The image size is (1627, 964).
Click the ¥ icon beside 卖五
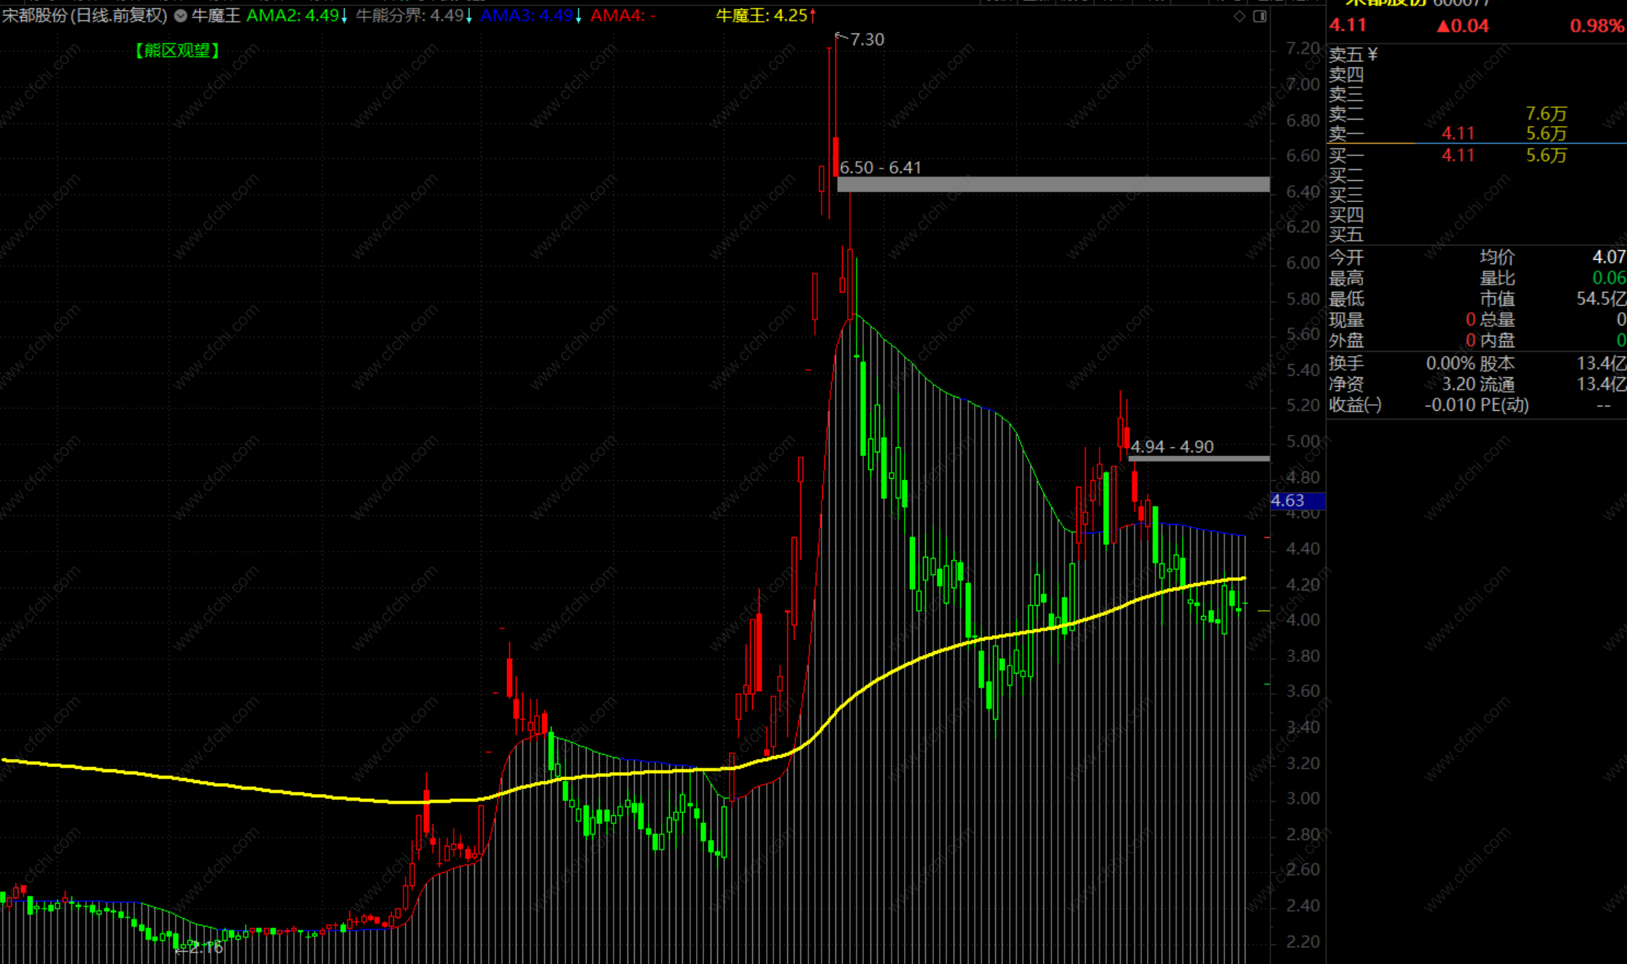coord(1372,54)
